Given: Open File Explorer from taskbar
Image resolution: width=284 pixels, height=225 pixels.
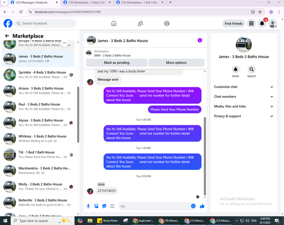Looking at the screenshot, I should point(90,220).
